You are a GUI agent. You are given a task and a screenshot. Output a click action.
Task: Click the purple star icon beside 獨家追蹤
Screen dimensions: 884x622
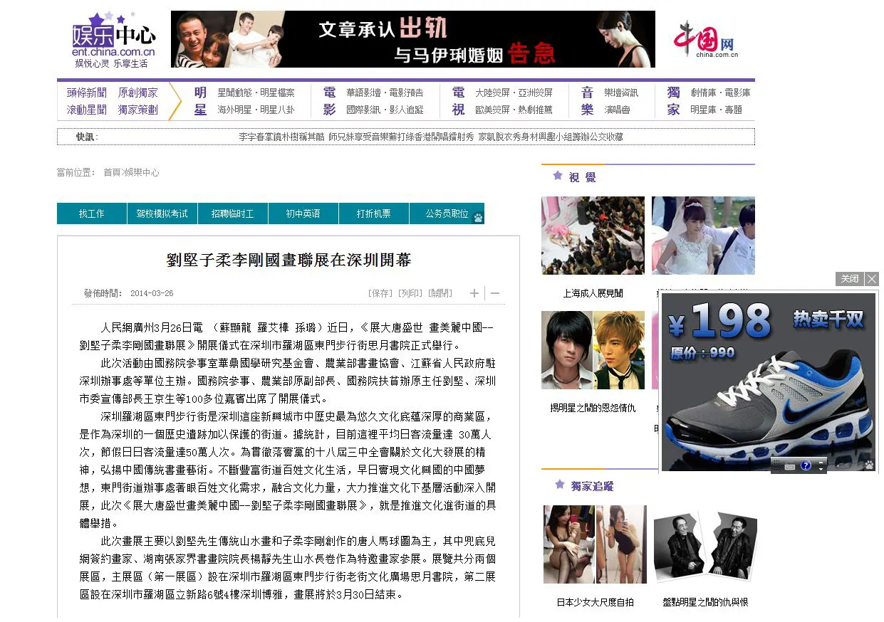point(560,485)
